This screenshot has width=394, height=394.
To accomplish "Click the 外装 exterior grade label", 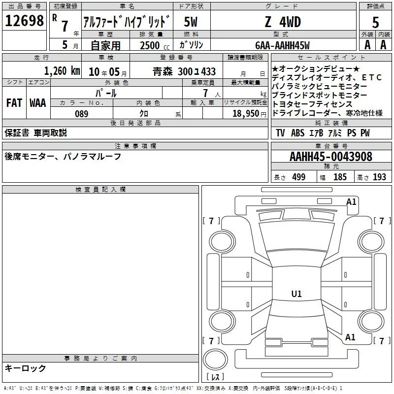I will 367,34.
